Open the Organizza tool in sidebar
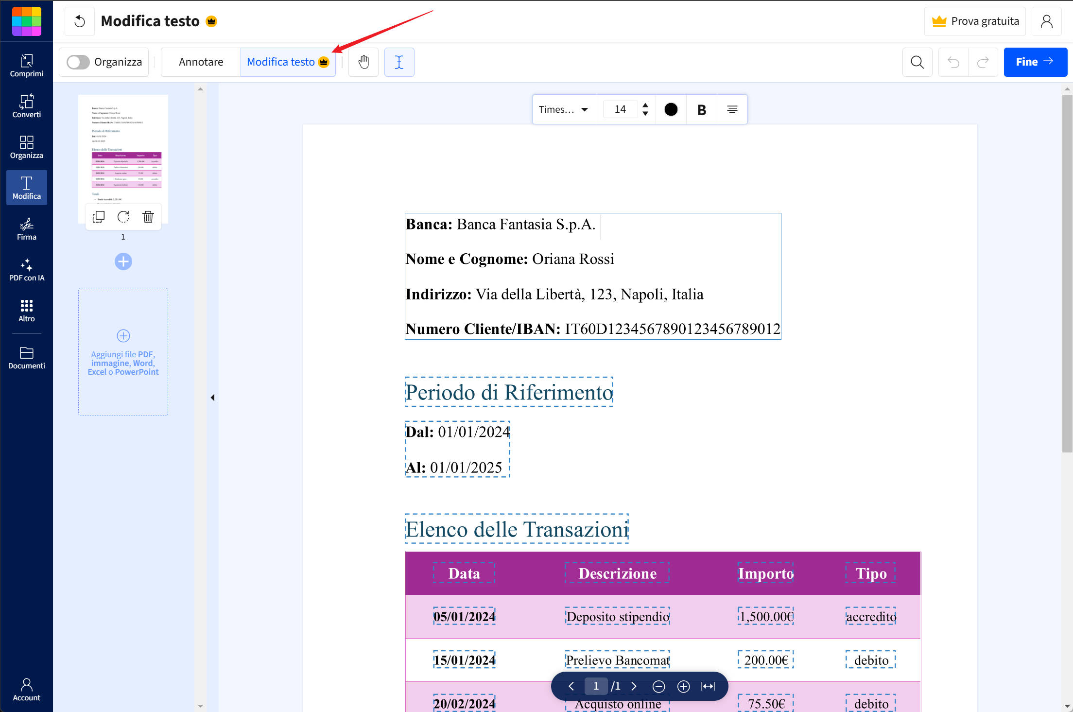Image resolution: width=1073 pixels, height=712 pixels. (26, 147)
